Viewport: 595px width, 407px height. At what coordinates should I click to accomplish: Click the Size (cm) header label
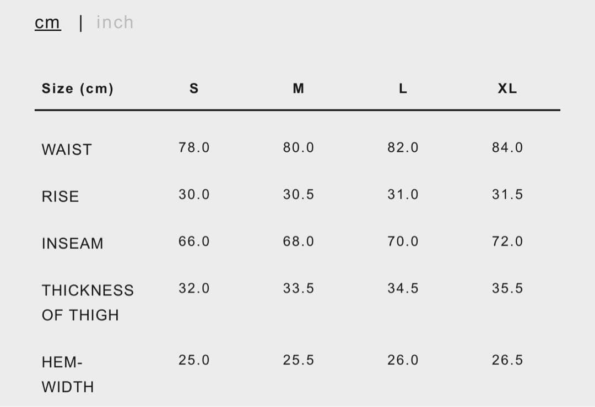[77, 89]
